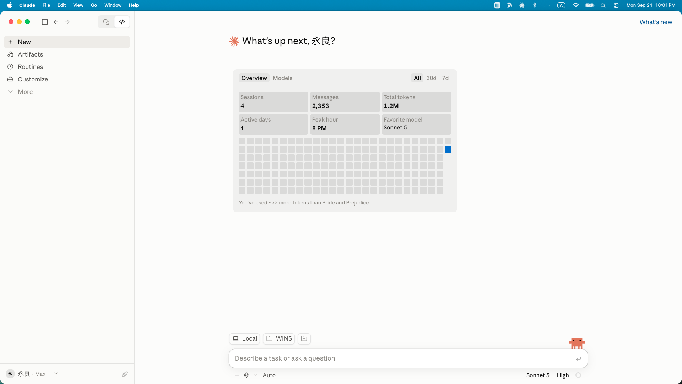The image size is (682, 384).
Task: Submit with the return arrow icon
Action: (578, 359)
